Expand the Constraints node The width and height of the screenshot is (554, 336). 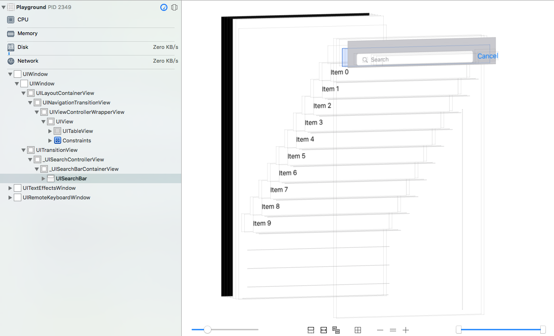coord(50,140)
